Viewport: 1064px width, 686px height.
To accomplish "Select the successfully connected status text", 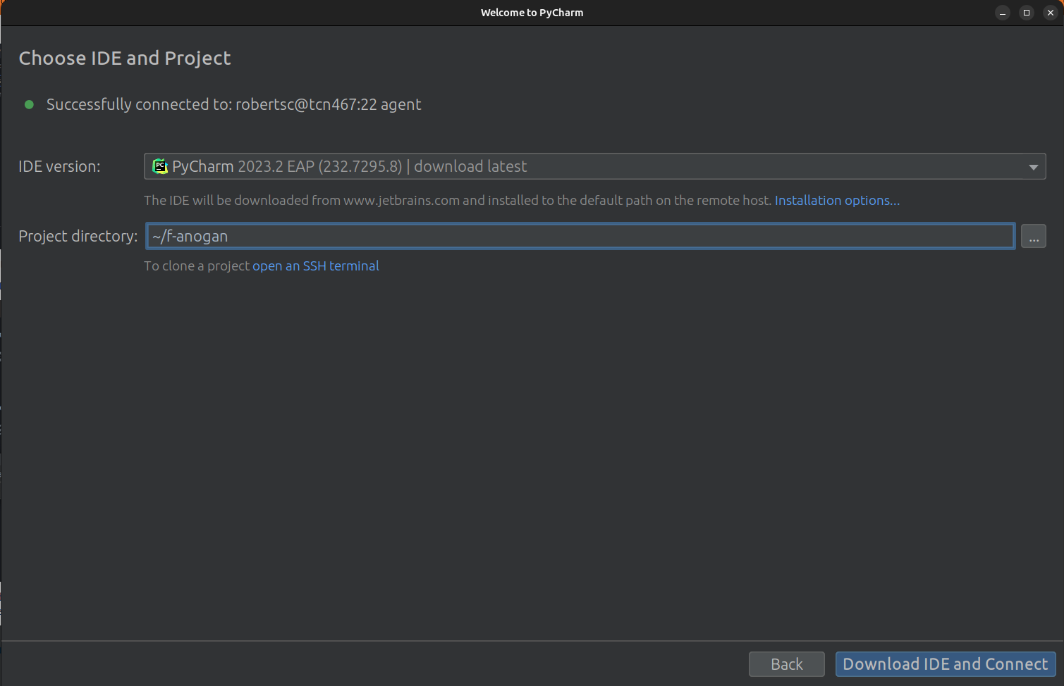I will (x=234, y=104).
